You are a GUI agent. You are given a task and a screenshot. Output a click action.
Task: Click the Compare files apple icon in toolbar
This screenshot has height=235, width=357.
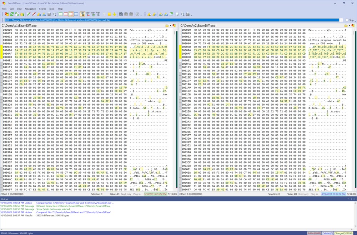[x=7, y=14]
